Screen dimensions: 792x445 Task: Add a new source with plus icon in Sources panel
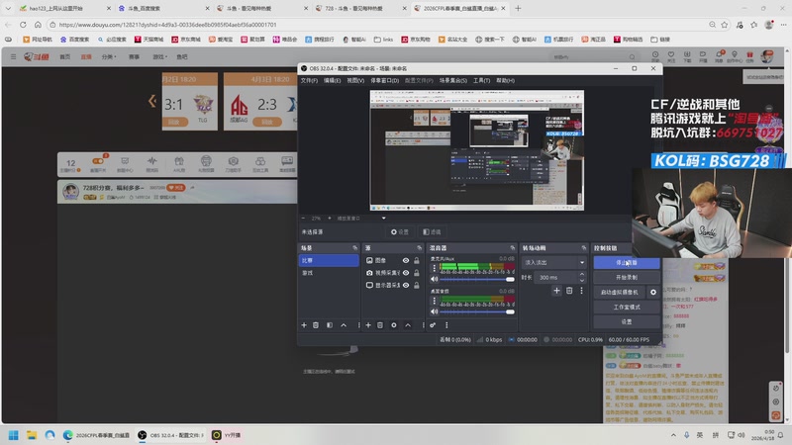click(368, 325)
